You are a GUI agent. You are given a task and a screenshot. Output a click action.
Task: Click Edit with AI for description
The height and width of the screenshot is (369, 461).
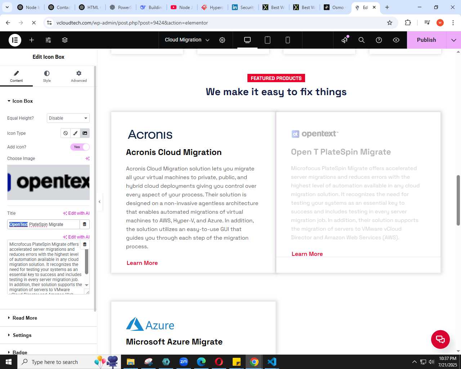coord(76,237)
